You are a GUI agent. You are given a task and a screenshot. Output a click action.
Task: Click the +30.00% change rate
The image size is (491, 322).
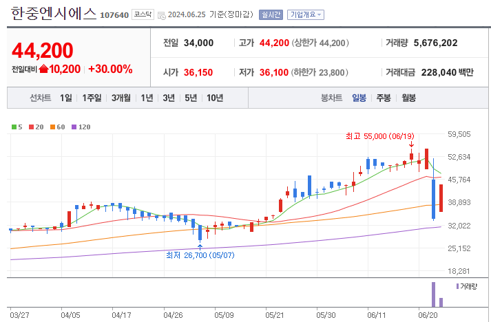[111, 69]
